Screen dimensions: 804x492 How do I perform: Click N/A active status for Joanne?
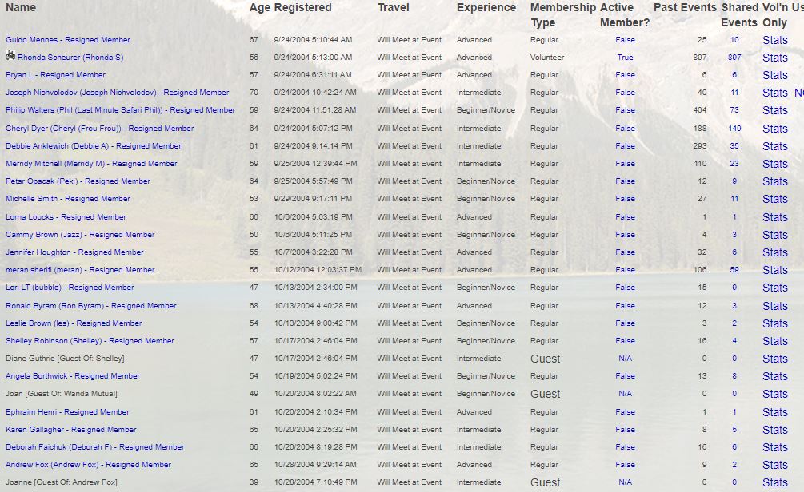[x=625, y=482]
